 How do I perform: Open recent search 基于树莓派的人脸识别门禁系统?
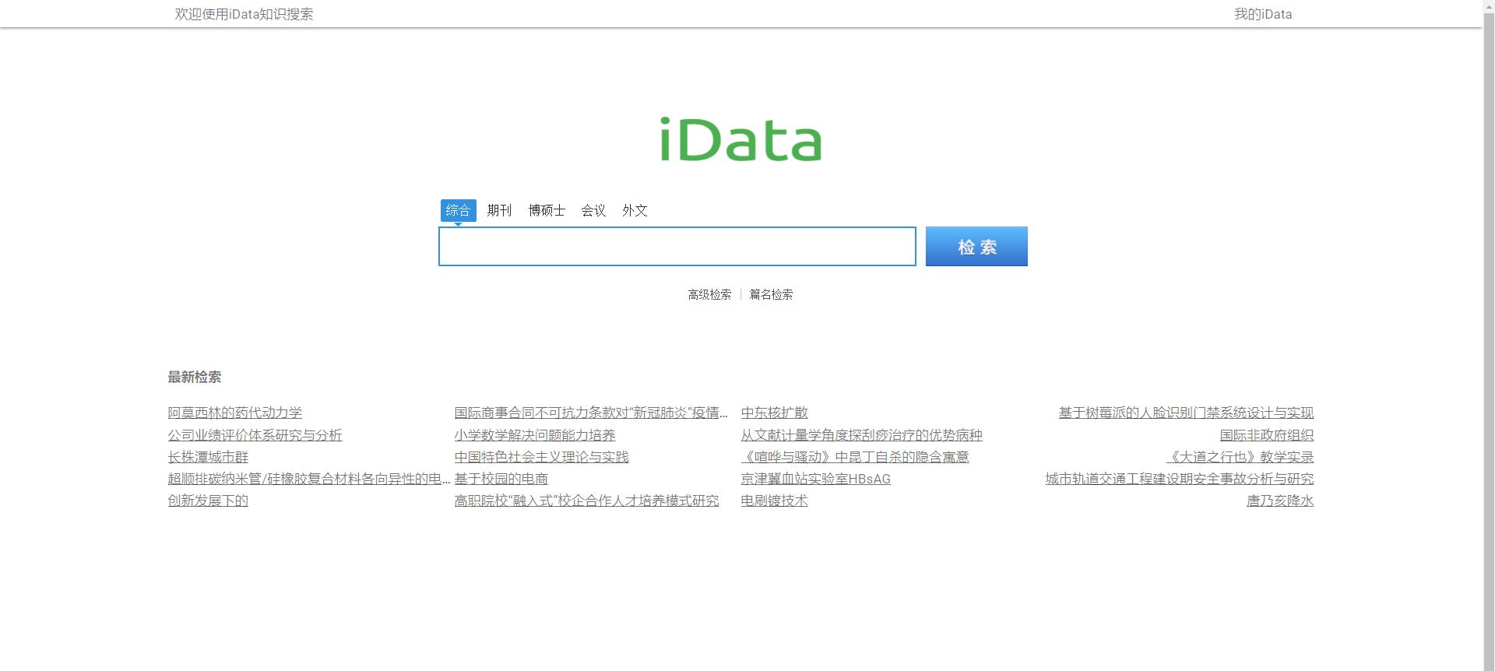coord(1186,413)
